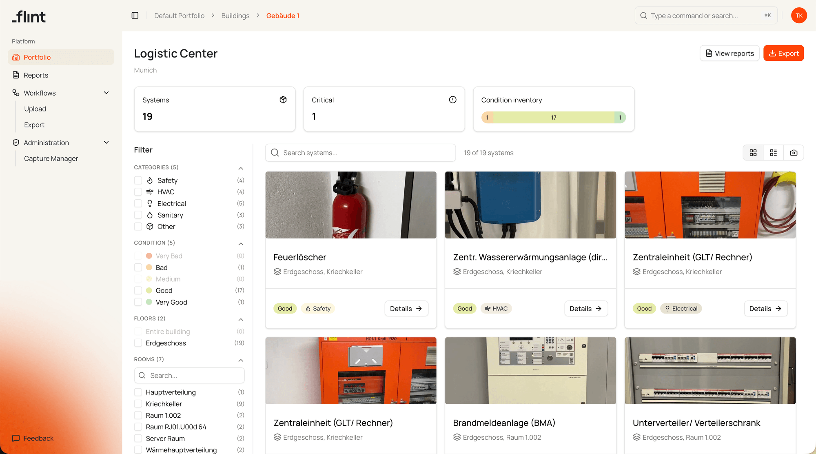Click the Export button

pyautogui.click(x=783, y=53)
